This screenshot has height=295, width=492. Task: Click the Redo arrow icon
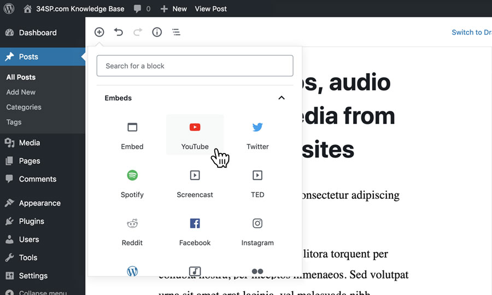(138, 32)
